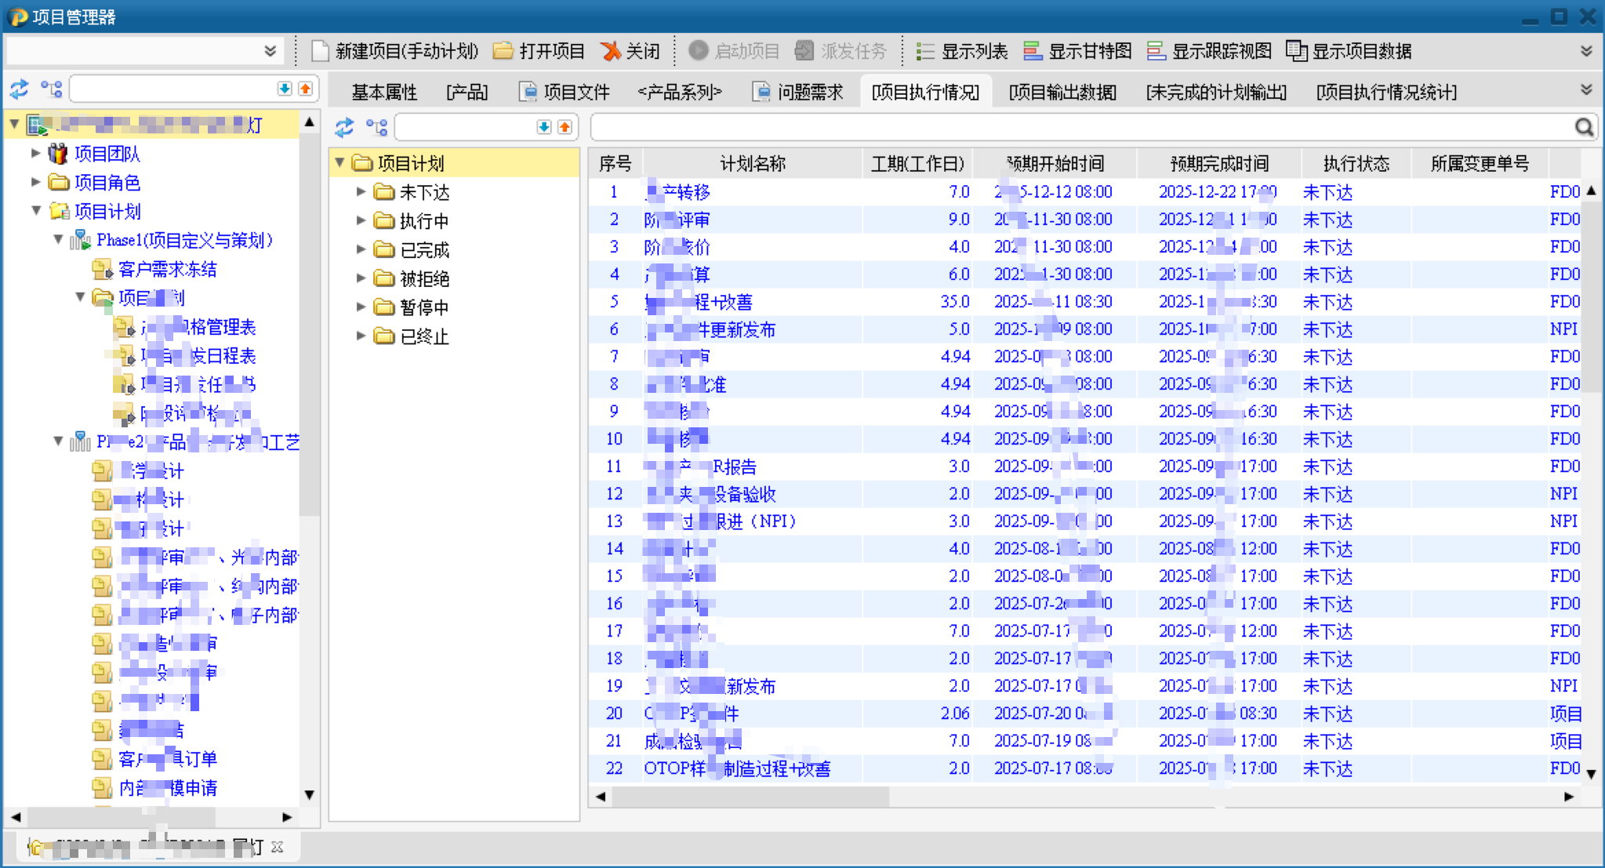Click the Show List (显示列表) icon
This screenshot has height=868, width=1605.
click(925, 51)
